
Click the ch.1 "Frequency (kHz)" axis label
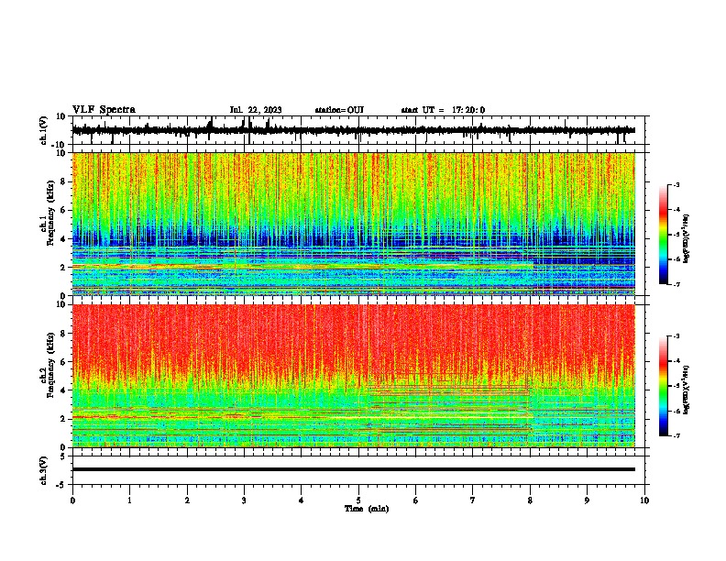point(50,213)
